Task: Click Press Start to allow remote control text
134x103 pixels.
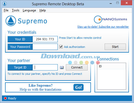Action: (80, 38)
